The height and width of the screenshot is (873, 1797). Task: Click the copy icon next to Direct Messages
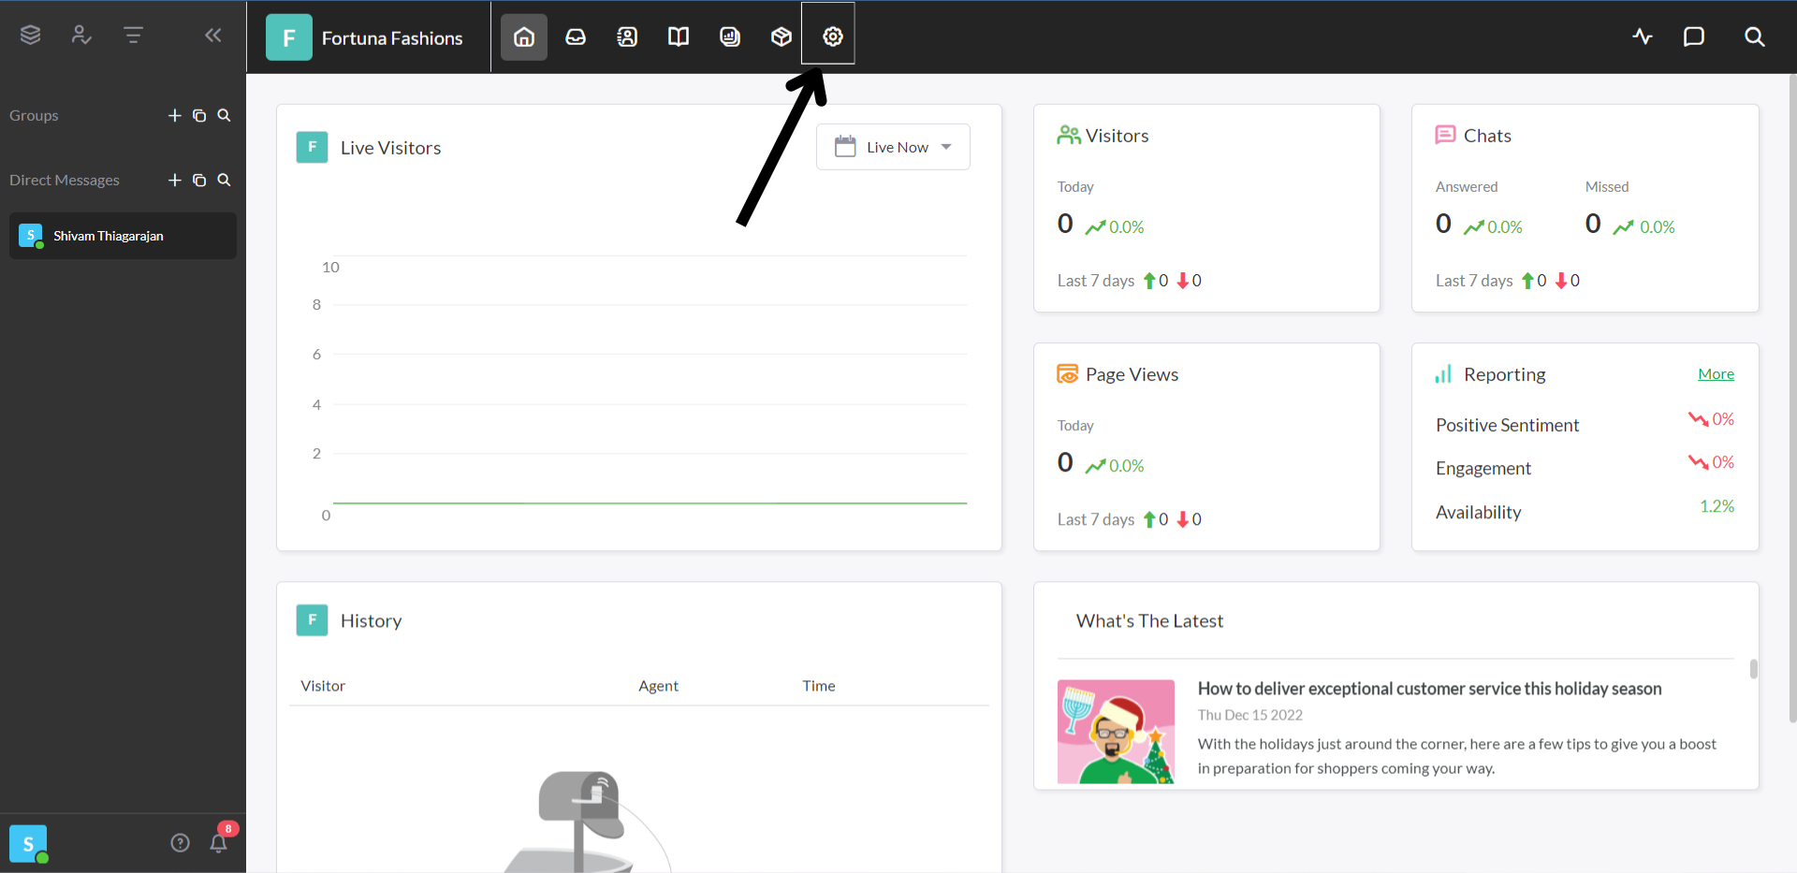point(199,180)
